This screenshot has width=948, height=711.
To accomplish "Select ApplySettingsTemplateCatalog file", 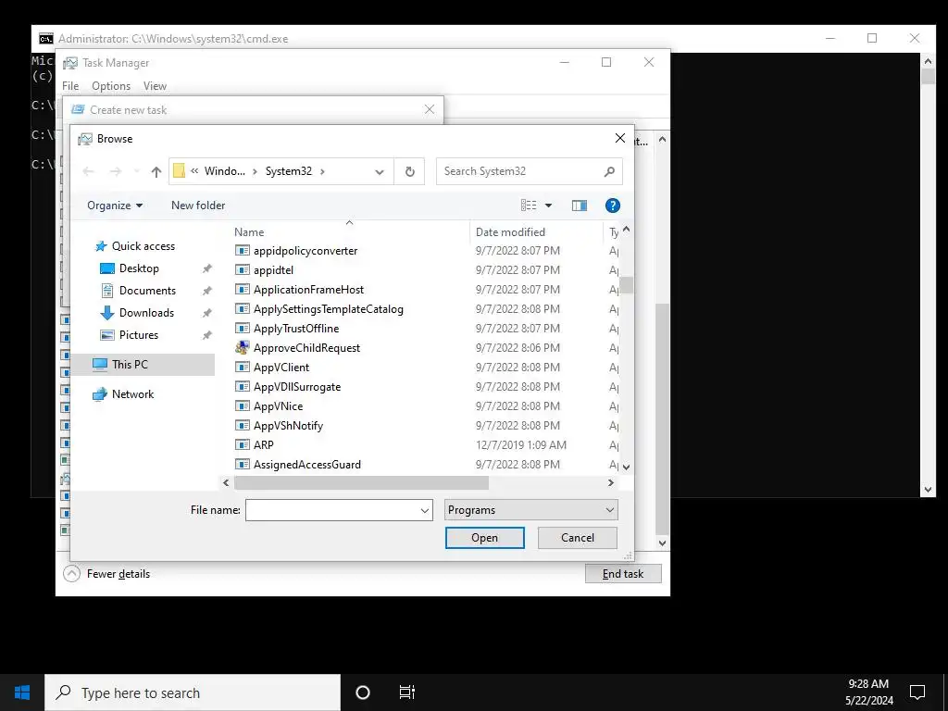I will point(329,309).
